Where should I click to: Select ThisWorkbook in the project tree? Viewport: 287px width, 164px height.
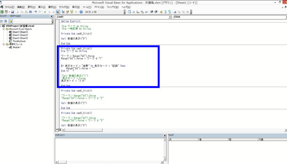19,41
